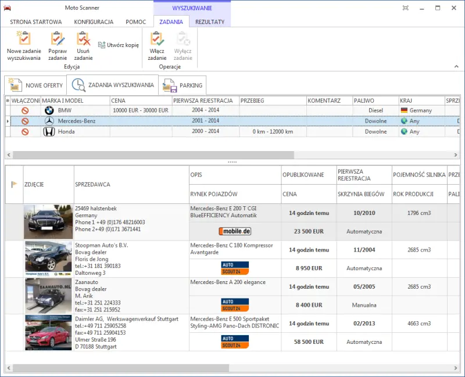This screenshot has width=465, height=377.
Task: Sort by OPUBLIKOWANE column header
Action: (x=309, y=175)
